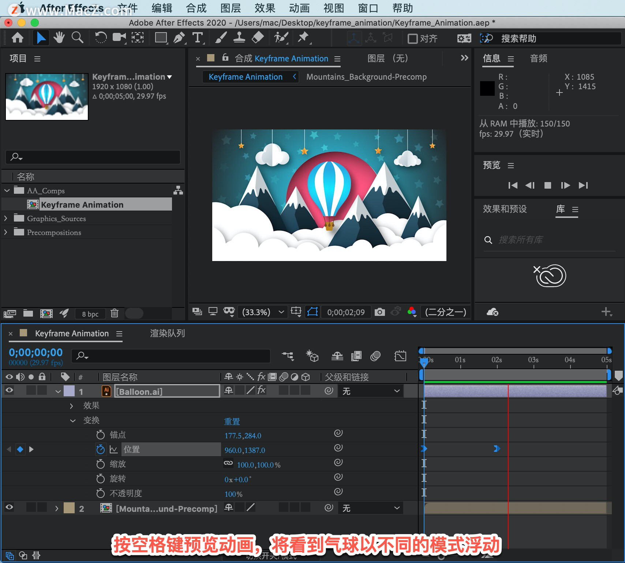Expand the Precompositions folder
The height and width of the screenshot is (563, 625).
point(5,232)
